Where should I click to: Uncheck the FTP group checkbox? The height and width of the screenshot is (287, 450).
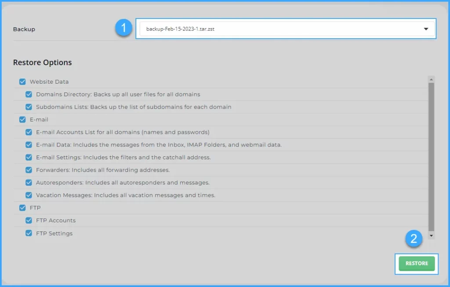coord(22,208)
